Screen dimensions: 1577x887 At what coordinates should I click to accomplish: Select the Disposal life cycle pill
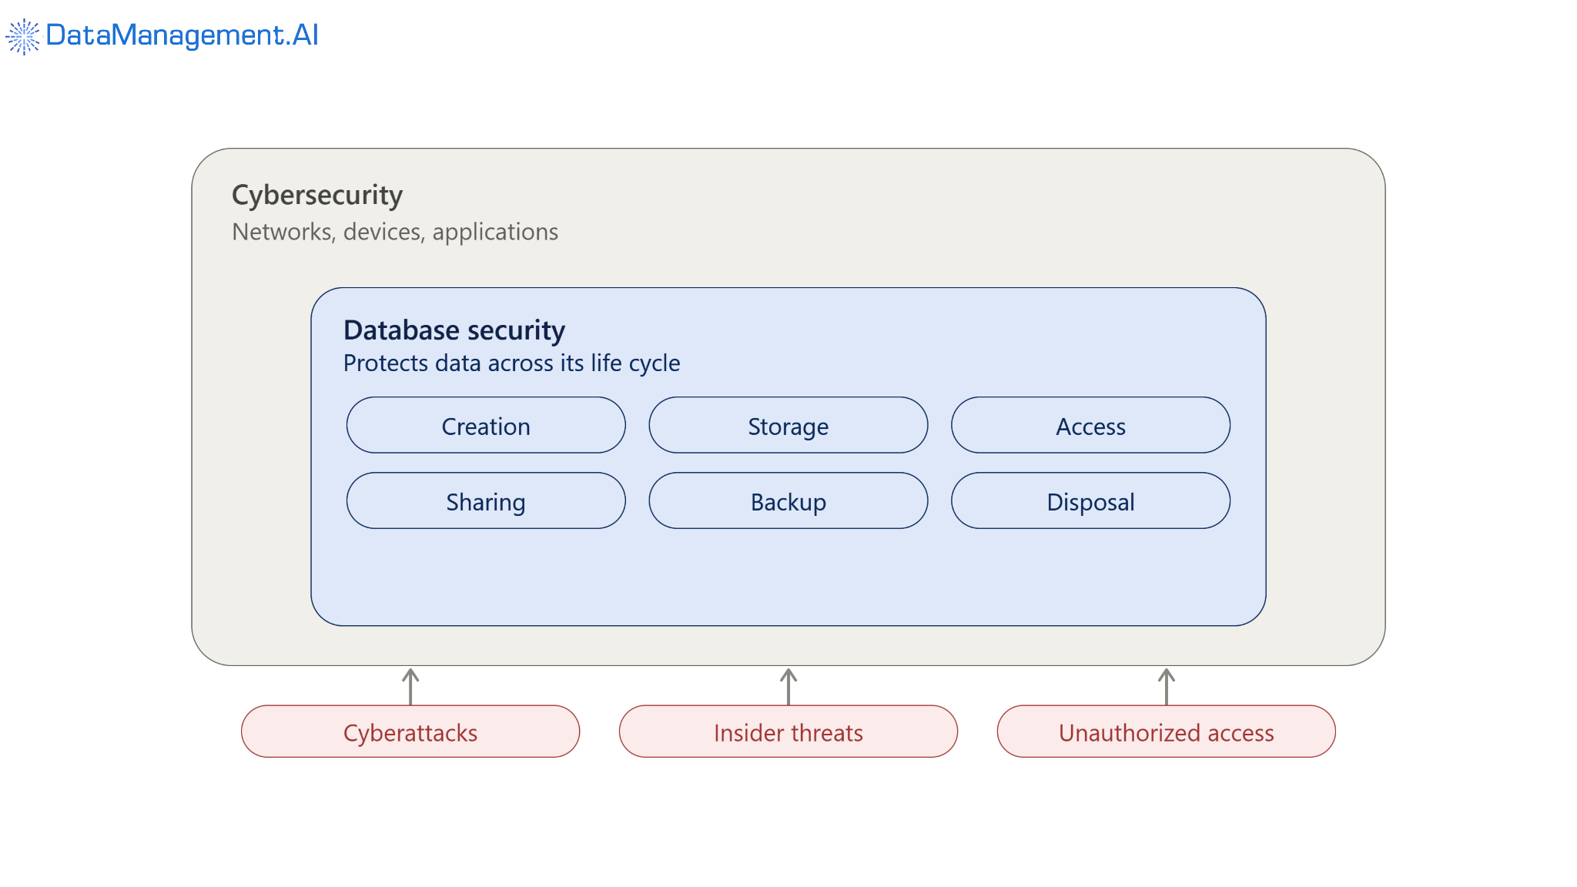[x=1090, y=500]
